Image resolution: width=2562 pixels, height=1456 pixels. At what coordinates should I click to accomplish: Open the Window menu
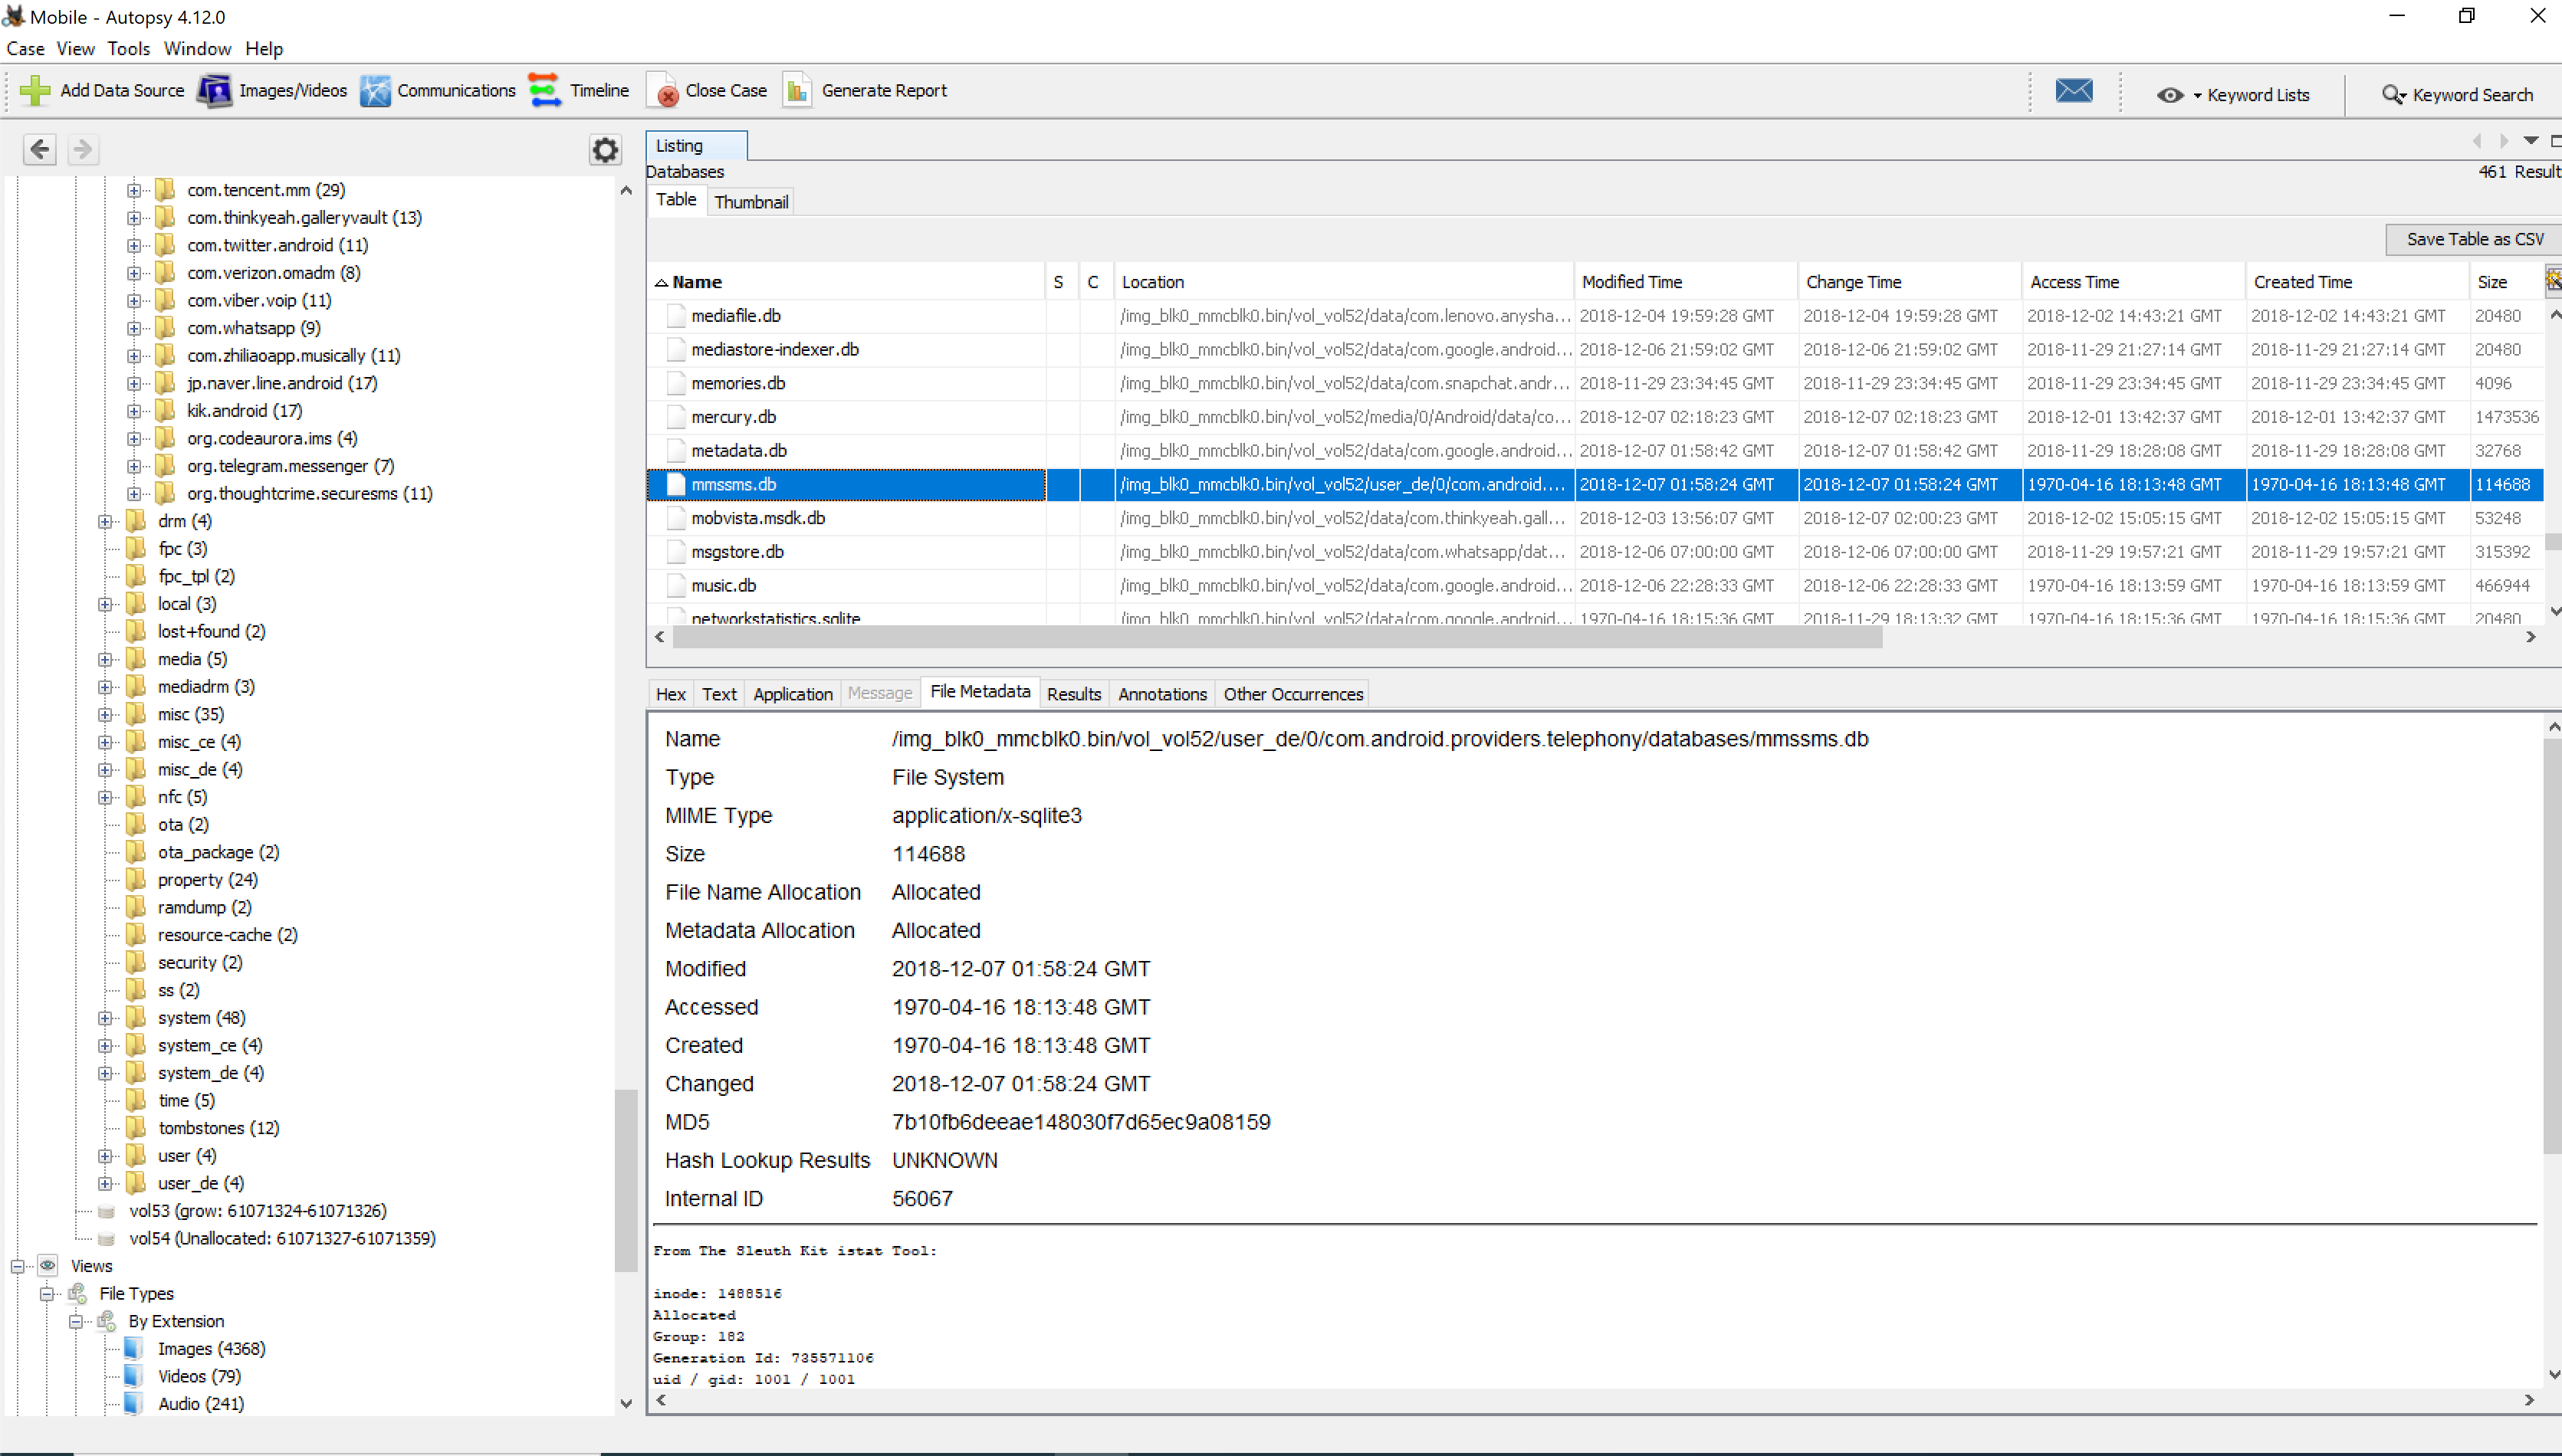tap(197, 49)
